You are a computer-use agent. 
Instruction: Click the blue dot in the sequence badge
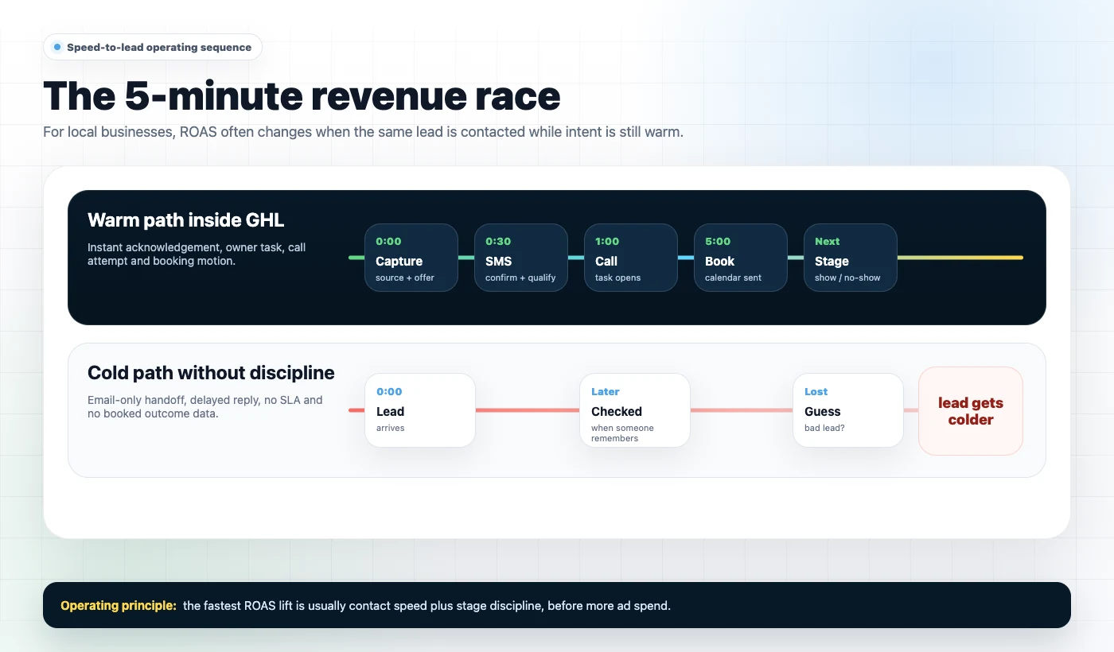point(57,47)
